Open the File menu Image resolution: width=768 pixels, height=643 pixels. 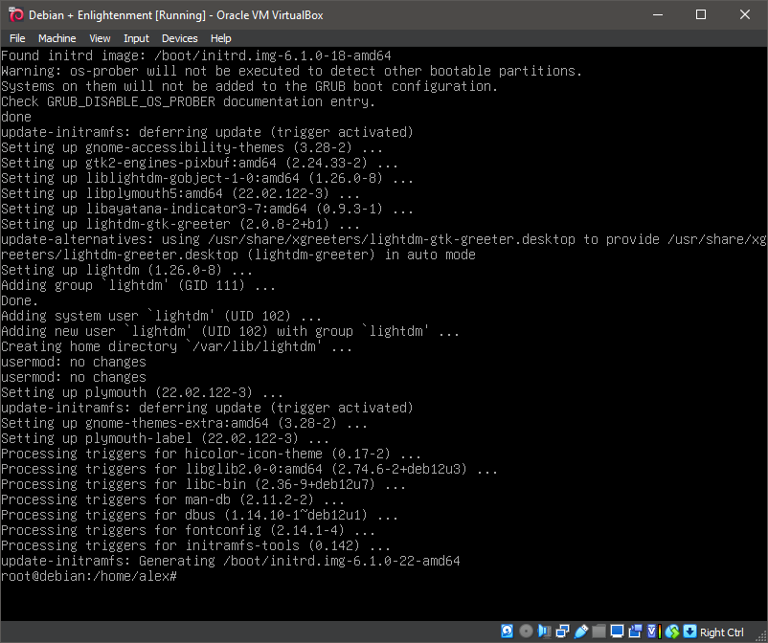17,38
